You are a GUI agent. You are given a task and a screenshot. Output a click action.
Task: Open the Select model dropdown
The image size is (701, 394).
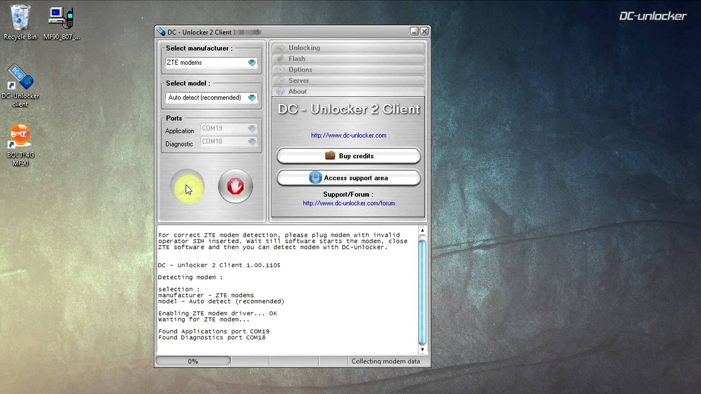pyautogui.click(x=211, y=97)
